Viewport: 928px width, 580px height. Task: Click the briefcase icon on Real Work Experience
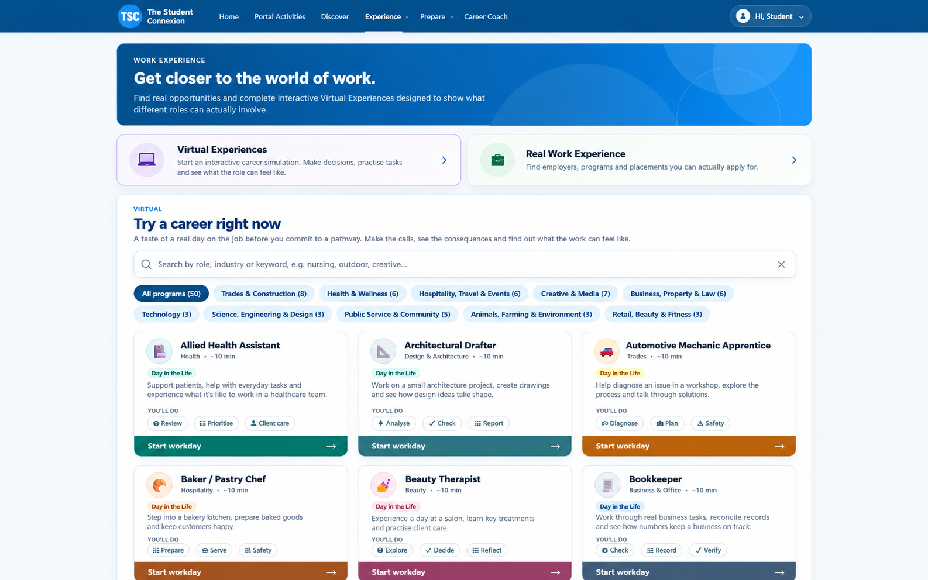pyautogui.click(x=497, y=160)
